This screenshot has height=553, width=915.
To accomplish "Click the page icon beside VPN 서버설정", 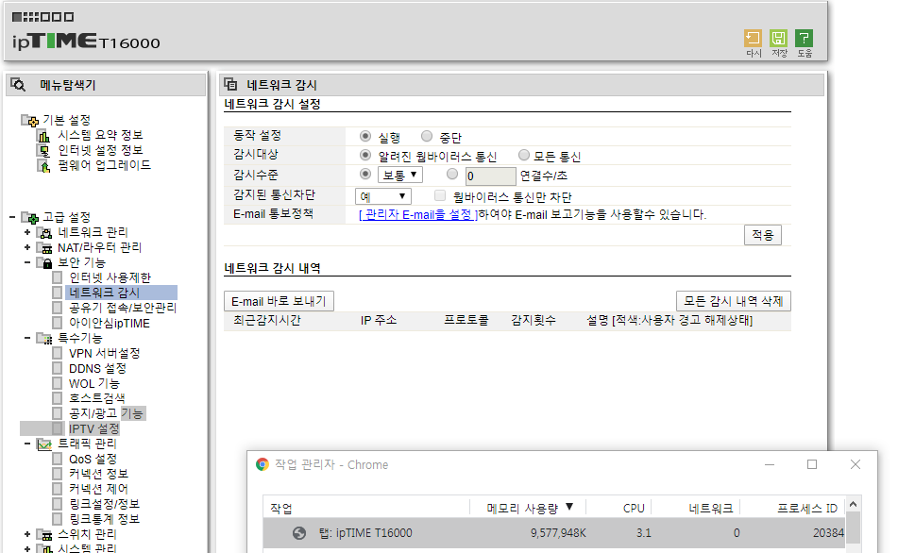I will [58, 353].
